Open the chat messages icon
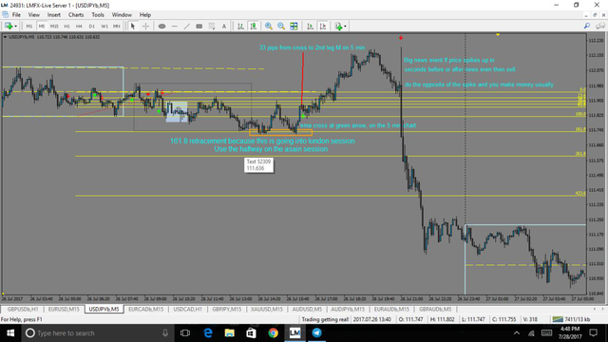Screen dimensions: 608x342 point(600,26)
